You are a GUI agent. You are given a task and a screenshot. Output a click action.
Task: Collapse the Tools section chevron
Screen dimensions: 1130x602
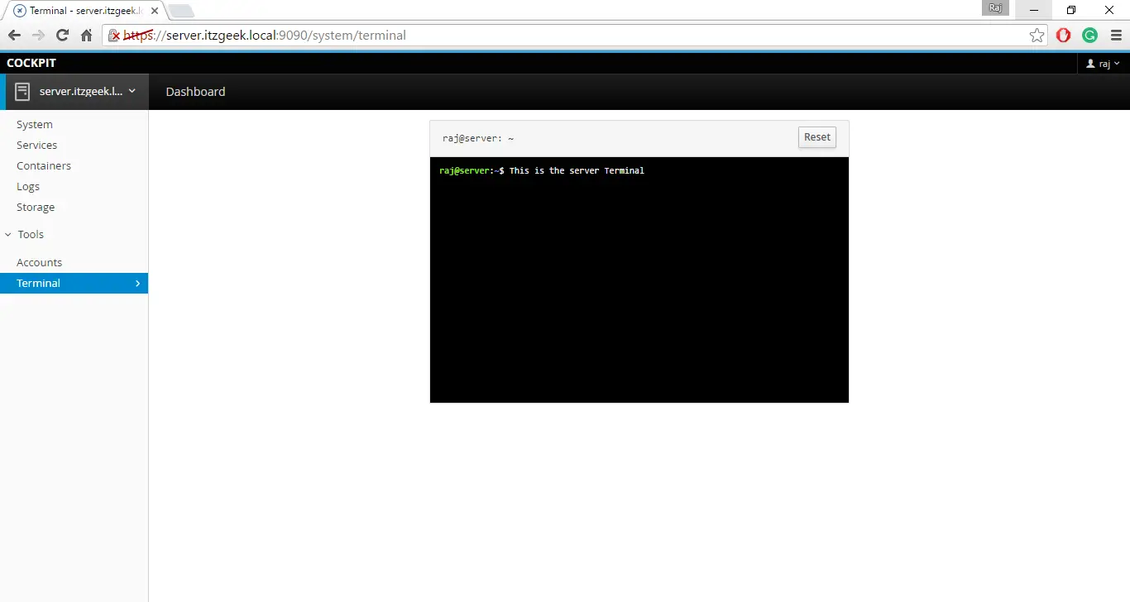pos(8,235)
